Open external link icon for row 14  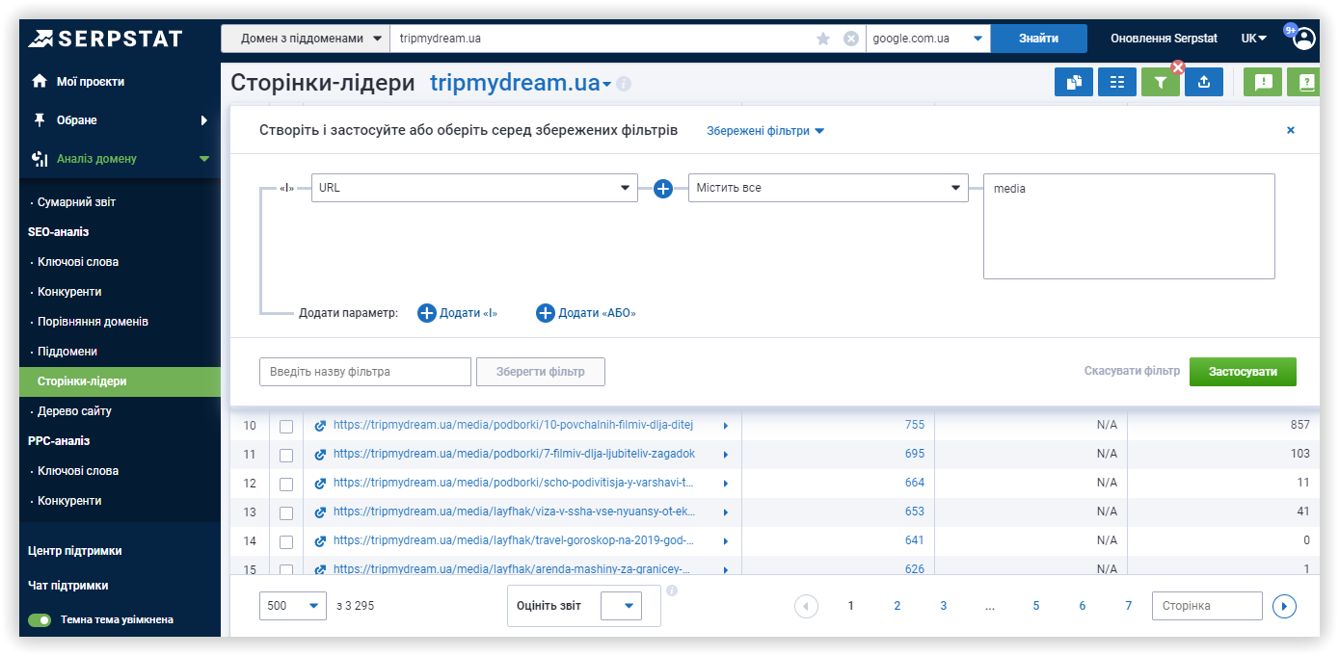(x=321, y=540)
